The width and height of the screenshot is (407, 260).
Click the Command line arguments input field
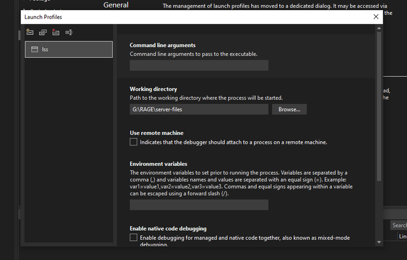coord(199,65)
